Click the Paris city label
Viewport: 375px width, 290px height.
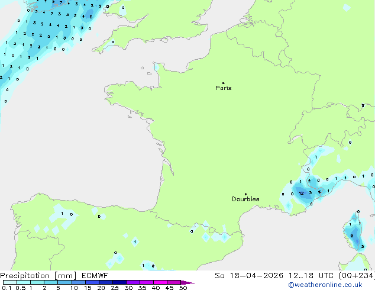[x=224, y=88]
